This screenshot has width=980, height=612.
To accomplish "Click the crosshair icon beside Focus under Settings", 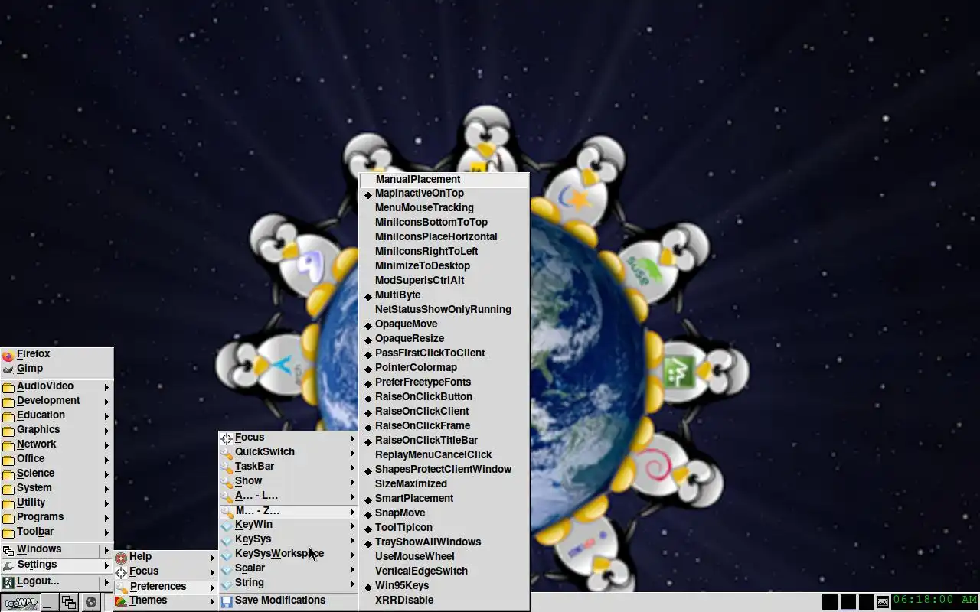I will (x=121, y=572).
